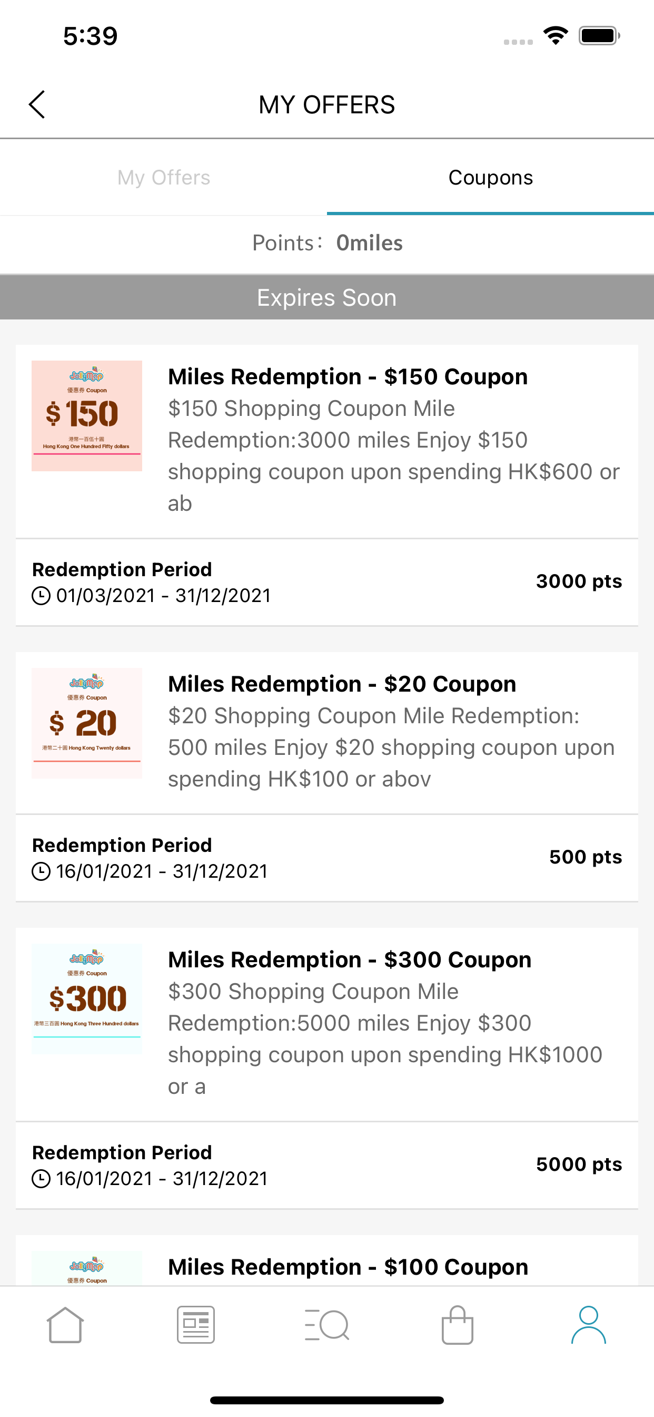
Task: Tap the Wi-Fi status icon
Action: tap(556, 36)
